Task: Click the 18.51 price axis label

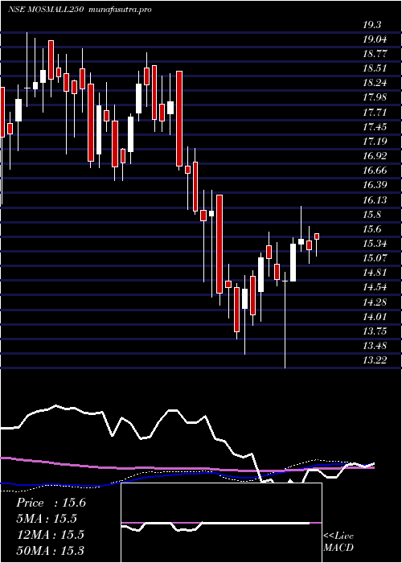Action: [375, 68]
